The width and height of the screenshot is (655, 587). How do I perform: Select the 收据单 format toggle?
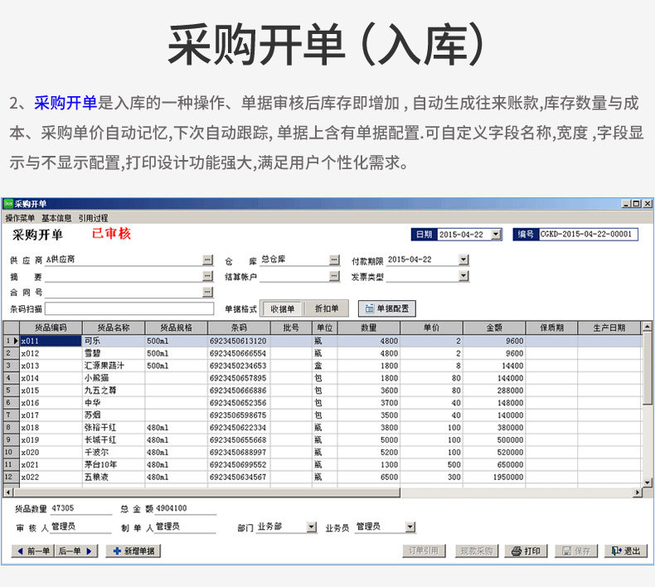click(283, 308)
